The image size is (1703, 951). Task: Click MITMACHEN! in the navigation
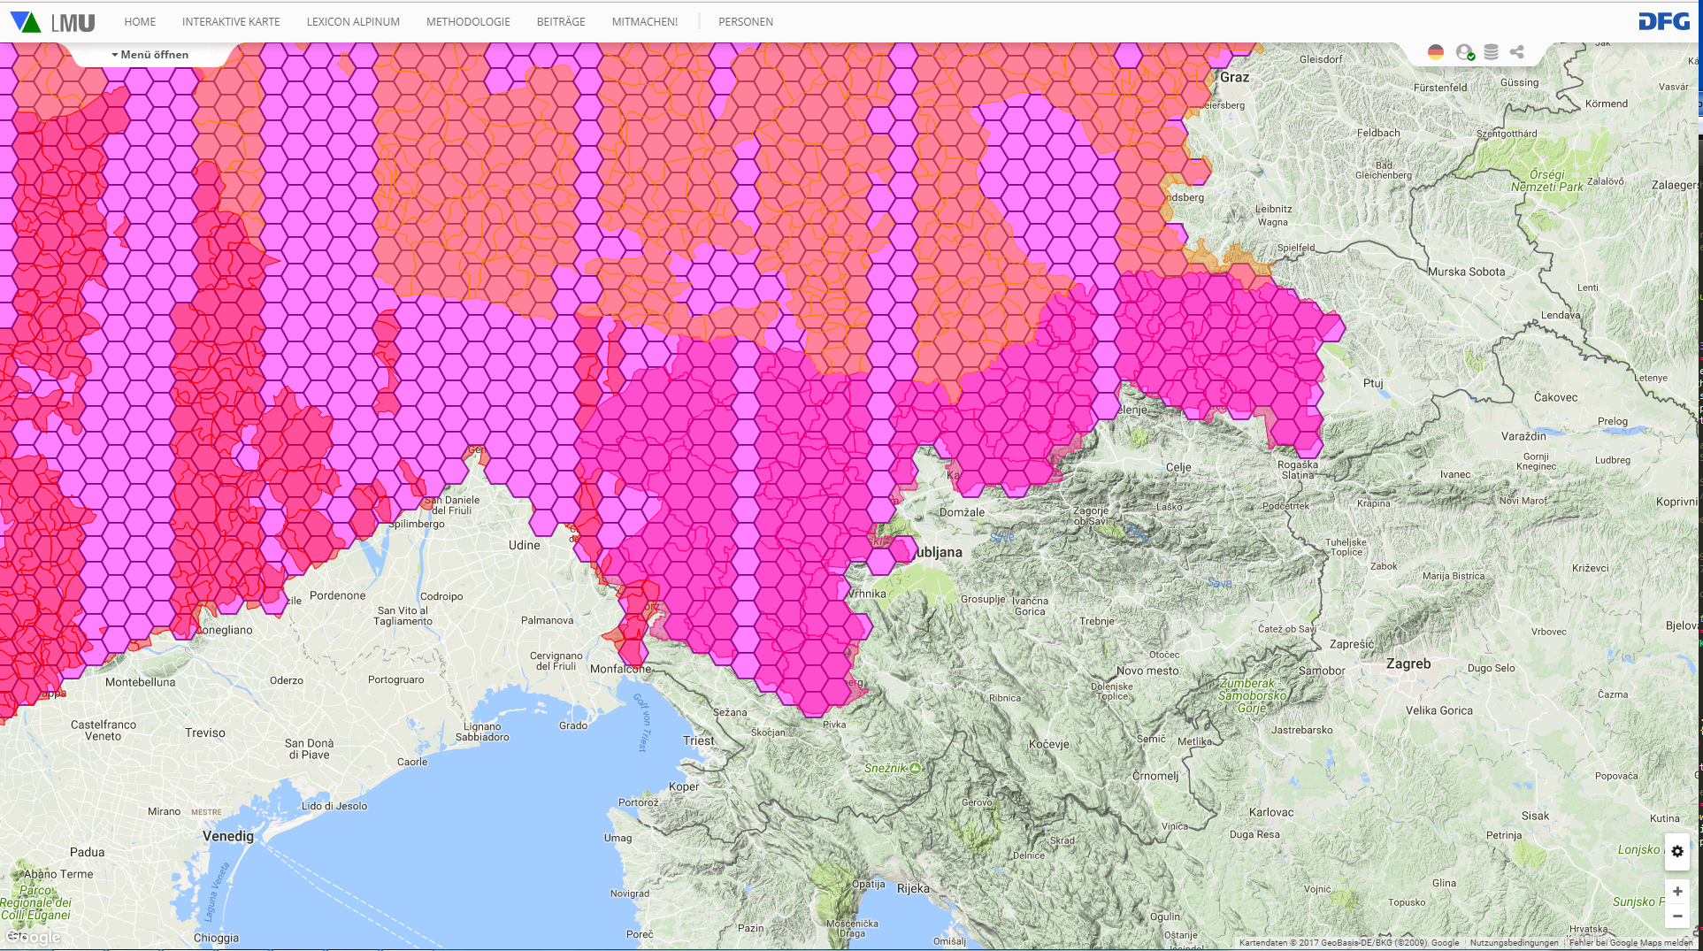[x=645, y=22]
